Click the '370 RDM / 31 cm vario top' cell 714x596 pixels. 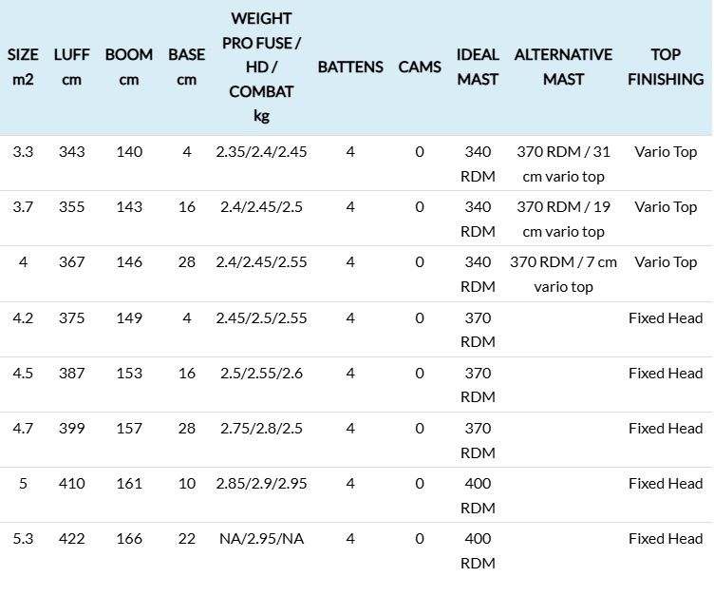point(563,163)
